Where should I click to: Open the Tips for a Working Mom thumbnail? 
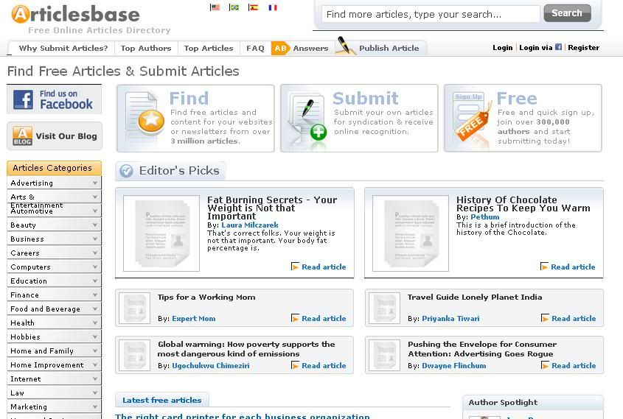[x=135, y=308]
